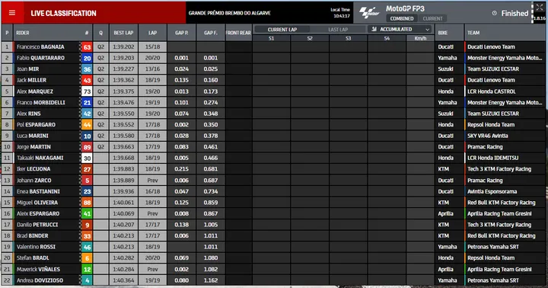The image size is (548, 288).
Task: Click the TEAM column header
Action: pyautogui.click(x=473, y=33)
